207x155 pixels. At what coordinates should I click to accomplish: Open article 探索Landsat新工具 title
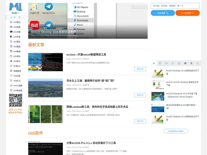pos(97,107)
